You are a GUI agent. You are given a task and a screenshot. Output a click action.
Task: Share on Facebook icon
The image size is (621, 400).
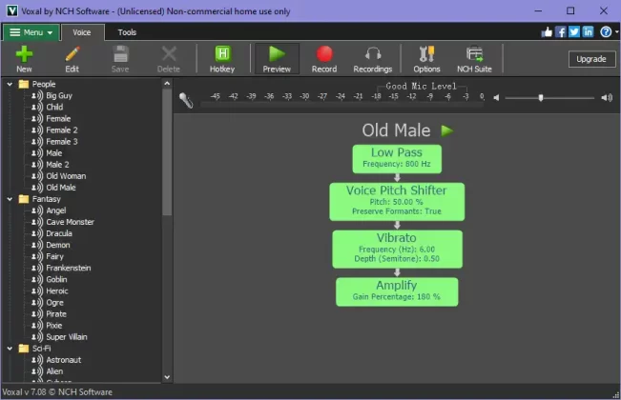[x=560, y=32]
